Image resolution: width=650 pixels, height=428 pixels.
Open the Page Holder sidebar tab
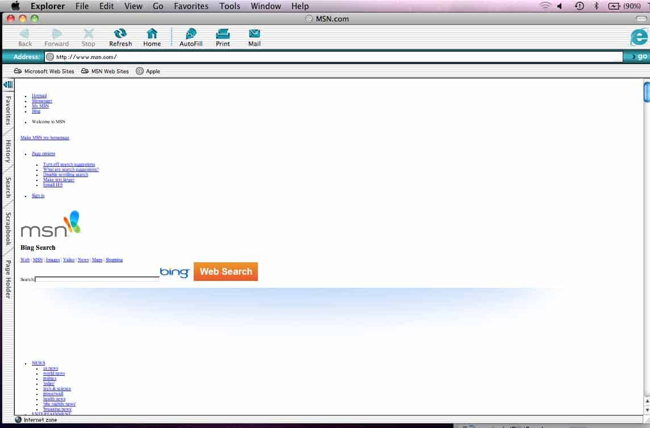[8, 279]
